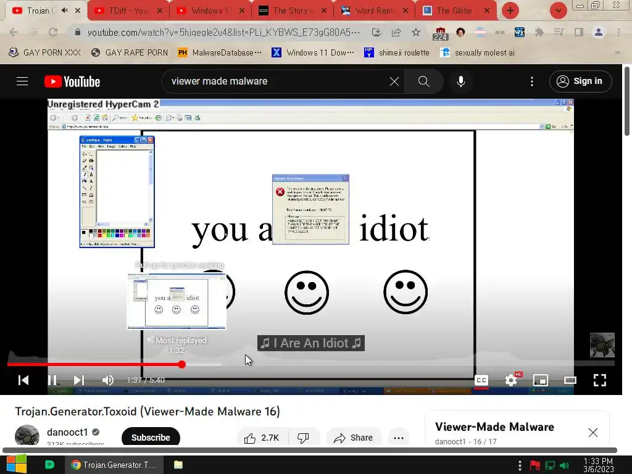Like the video with thumbs up
Image resolution: width=632 pixels, height=474 pixels.
coord(262,438)
